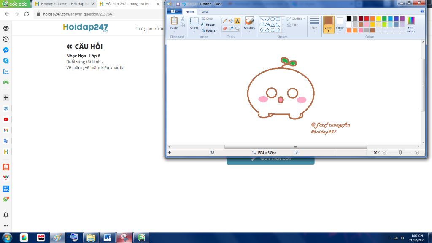Choose the Diamond shape in Shapes gallery
This screenshot has height=243, width=432.
pyautogui.click(x=262, y=30)
